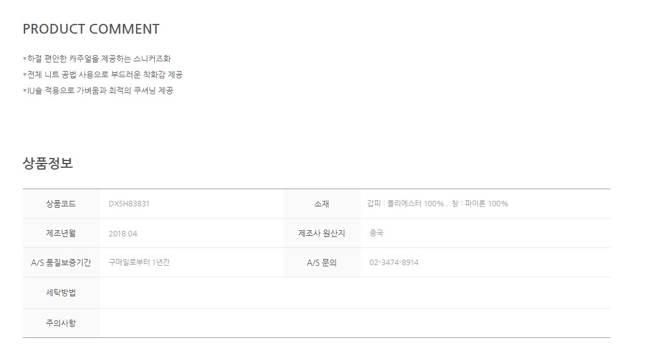Click the phone number 02-3474-8914

(x=394, y=263)
